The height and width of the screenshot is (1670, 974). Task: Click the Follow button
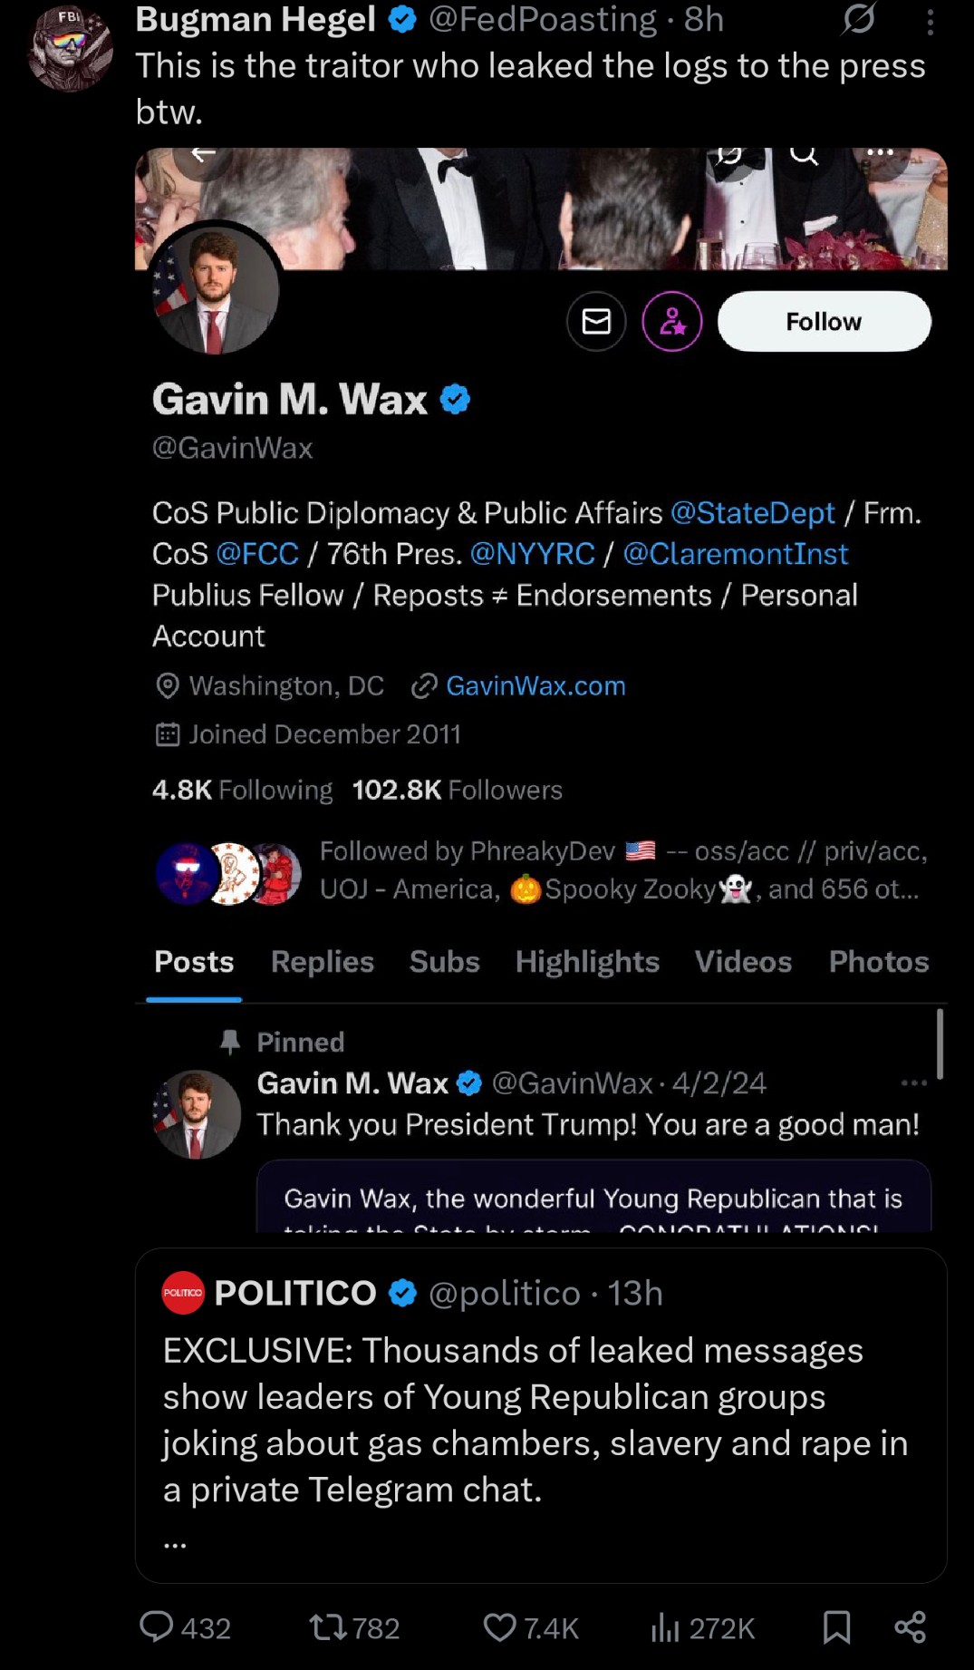[x=825, y=322]
